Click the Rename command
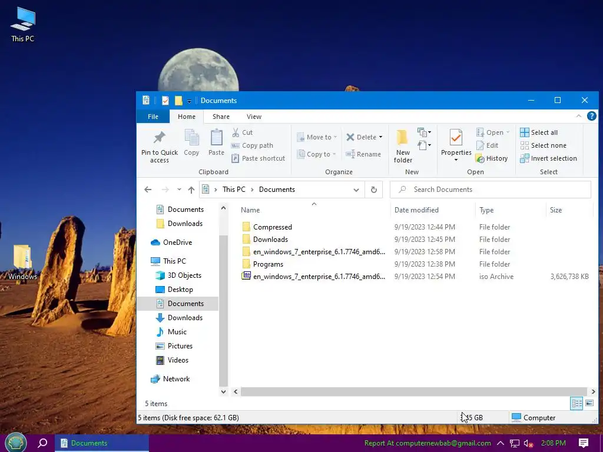This screenshot has width=603, height=452. click(x=363, y=154)
